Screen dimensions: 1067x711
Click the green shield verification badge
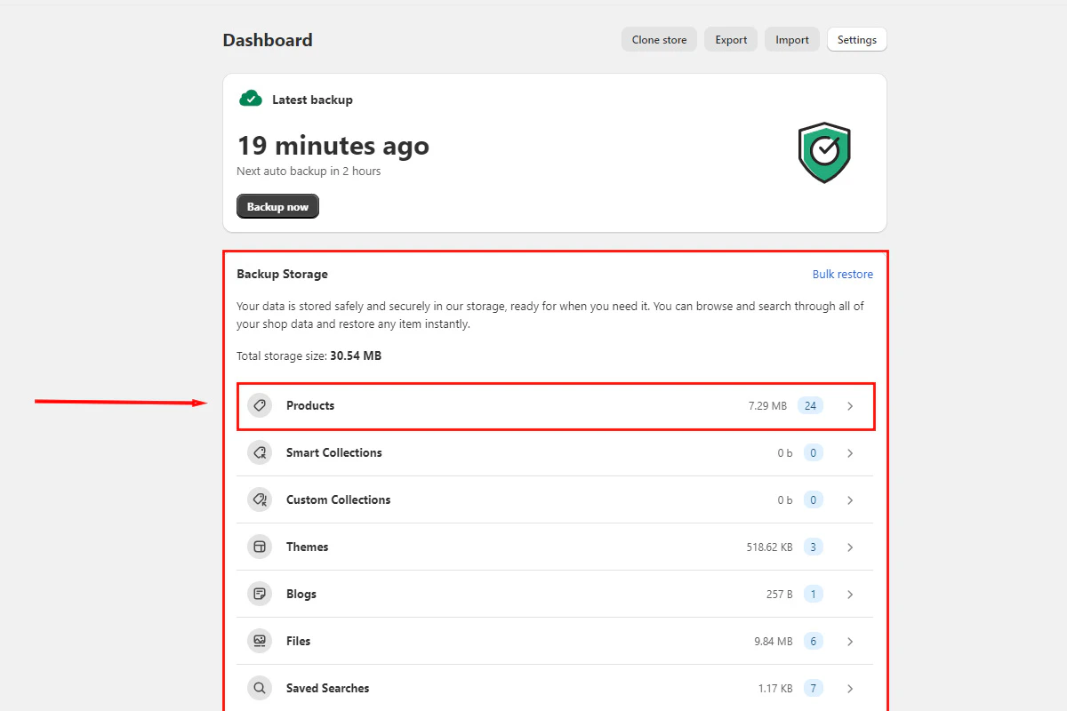(x=824, y=152)
